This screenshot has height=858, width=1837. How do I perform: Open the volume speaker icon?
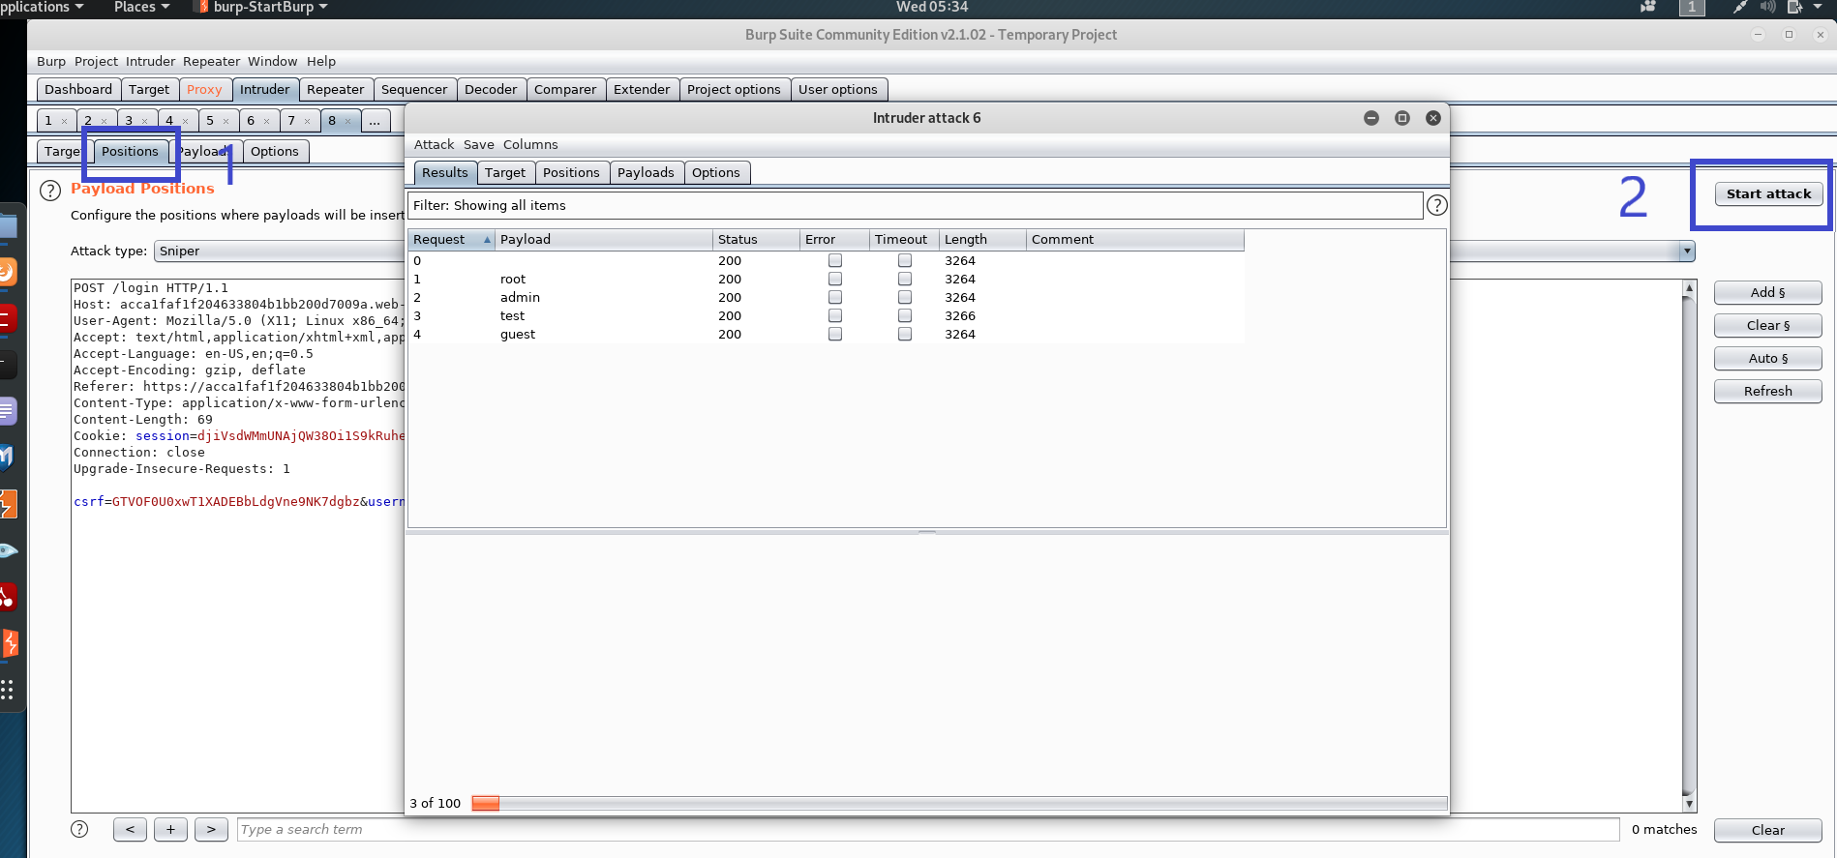point(1767,7)
